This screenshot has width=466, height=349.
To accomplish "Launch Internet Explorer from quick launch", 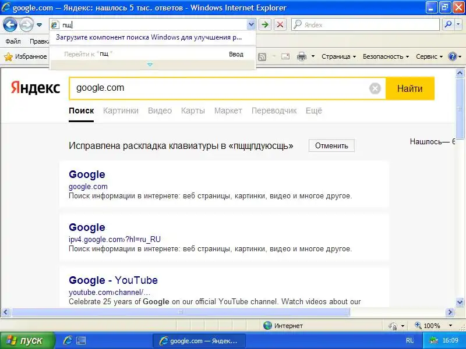I will (68, 340).
